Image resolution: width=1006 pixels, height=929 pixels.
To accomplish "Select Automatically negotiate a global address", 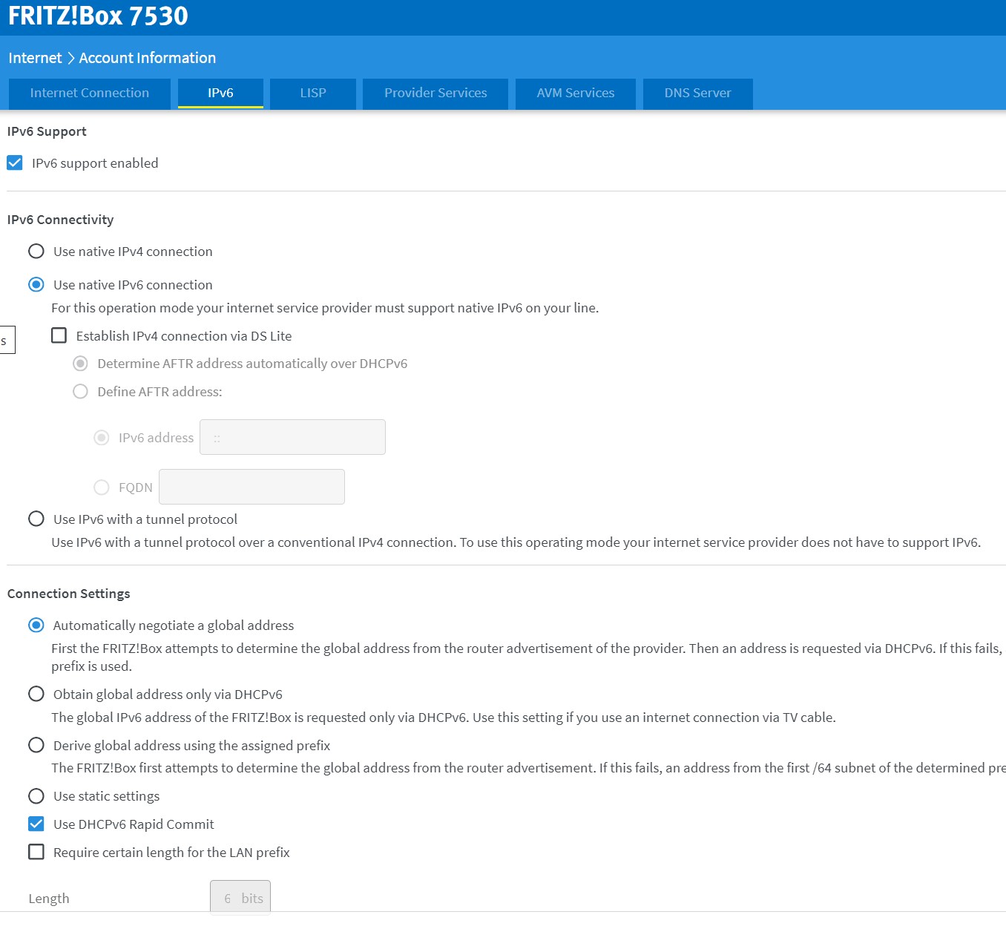I will point(36,625).
